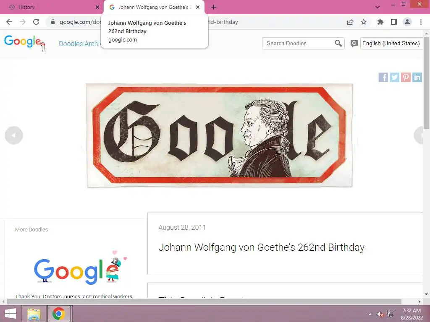430x322 pixels.
Task: Share the doodle on Pinterest
Action: click(x=406, y=78)
